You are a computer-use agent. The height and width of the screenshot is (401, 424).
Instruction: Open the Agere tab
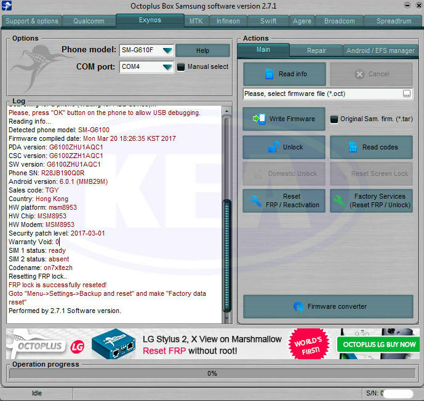click(302, 21)
